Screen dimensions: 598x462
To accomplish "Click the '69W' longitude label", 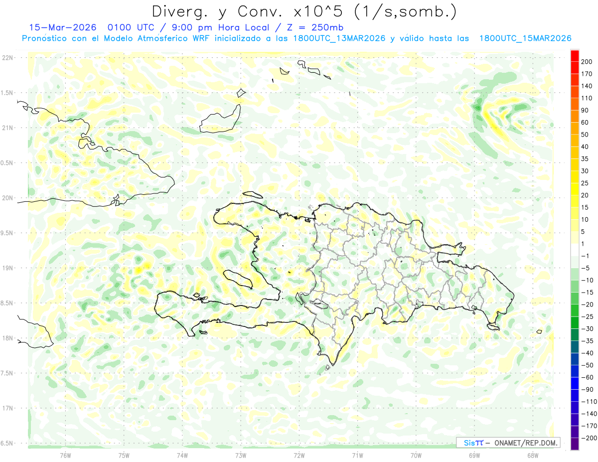I will point(474,456).
